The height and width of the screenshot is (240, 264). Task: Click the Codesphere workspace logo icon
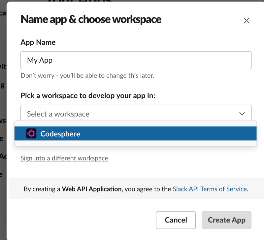click(31, 134)
